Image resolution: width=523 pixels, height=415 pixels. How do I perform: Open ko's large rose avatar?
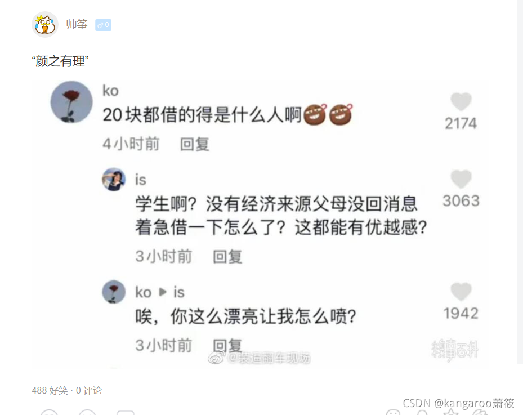pyautogui.click(x=71, y=102)
